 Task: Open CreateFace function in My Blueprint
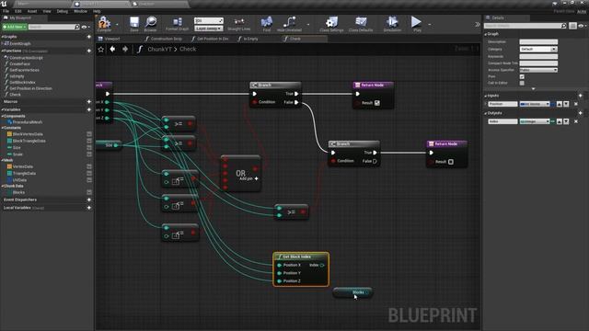[19, 63]
